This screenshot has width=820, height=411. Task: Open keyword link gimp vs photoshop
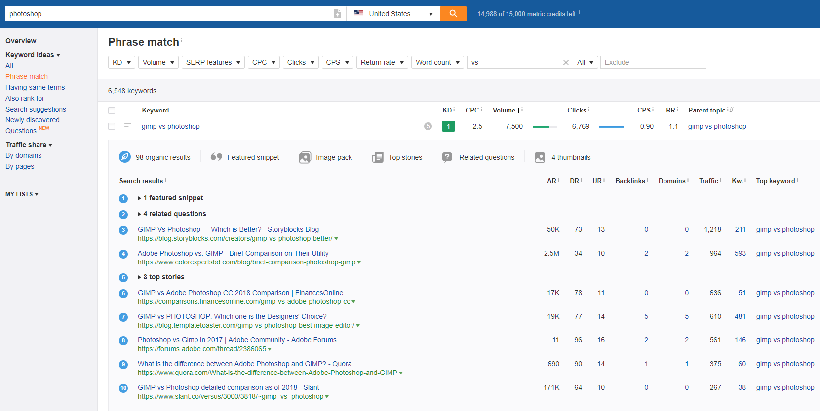pos(171,126)
